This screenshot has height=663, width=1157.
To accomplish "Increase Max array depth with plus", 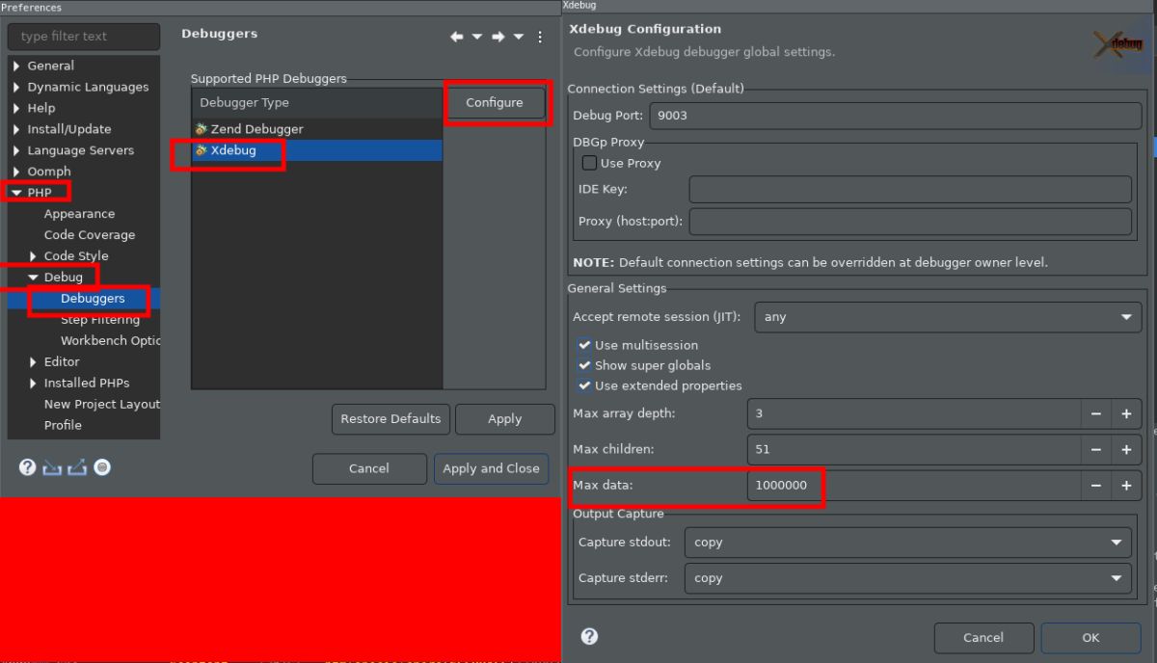I will [1126, 413].
